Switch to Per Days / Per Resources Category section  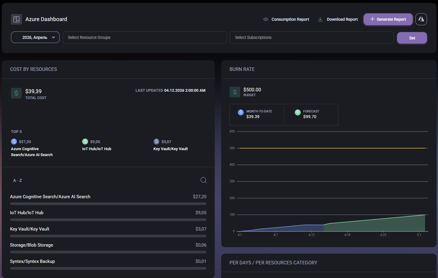coord(273,263)
